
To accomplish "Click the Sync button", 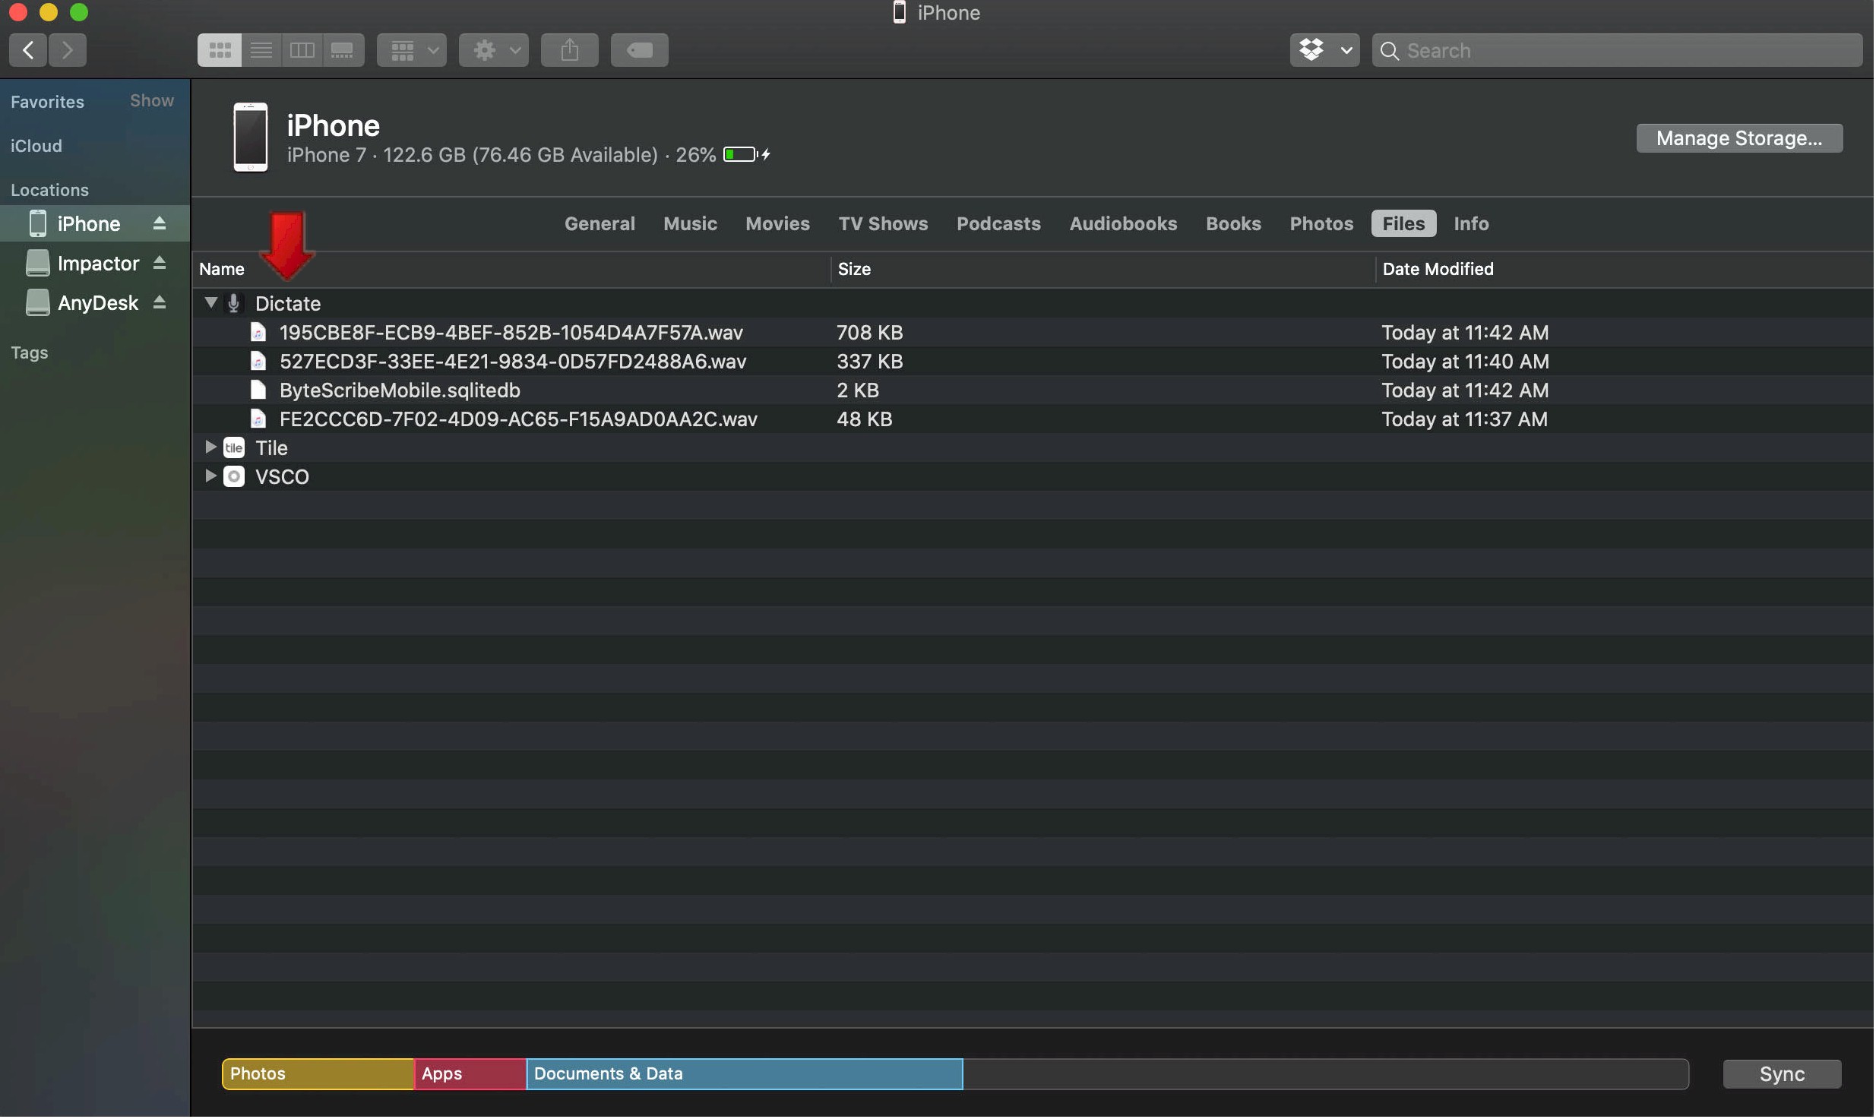I will (x=1783, y=1074).
